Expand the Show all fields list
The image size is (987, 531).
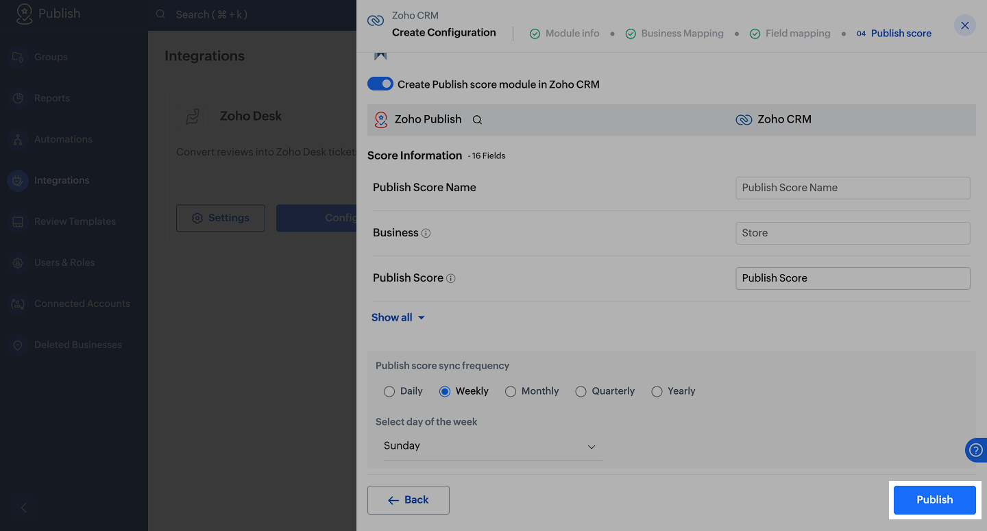(x=398, y=317)
